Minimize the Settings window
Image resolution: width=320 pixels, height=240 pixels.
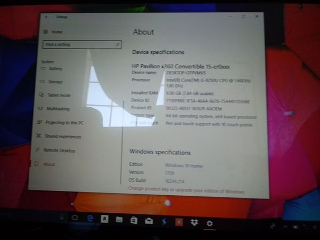click(x=230, y=17)
